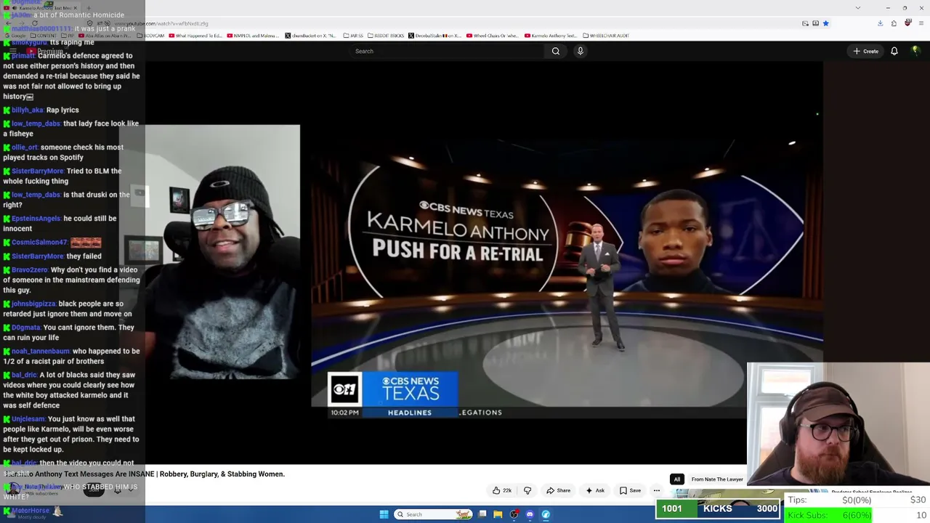Open the tab list dropdown chevron

click(x=858, y=7)
